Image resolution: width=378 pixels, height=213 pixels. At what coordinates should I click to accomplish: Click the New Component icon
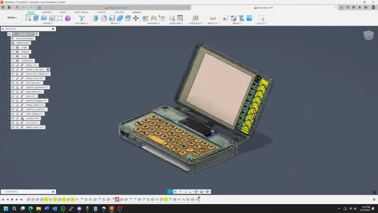[145, 18]
